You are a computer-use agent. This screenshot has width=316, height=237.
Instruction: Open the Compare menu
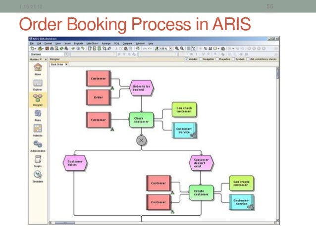click(127, 43)
